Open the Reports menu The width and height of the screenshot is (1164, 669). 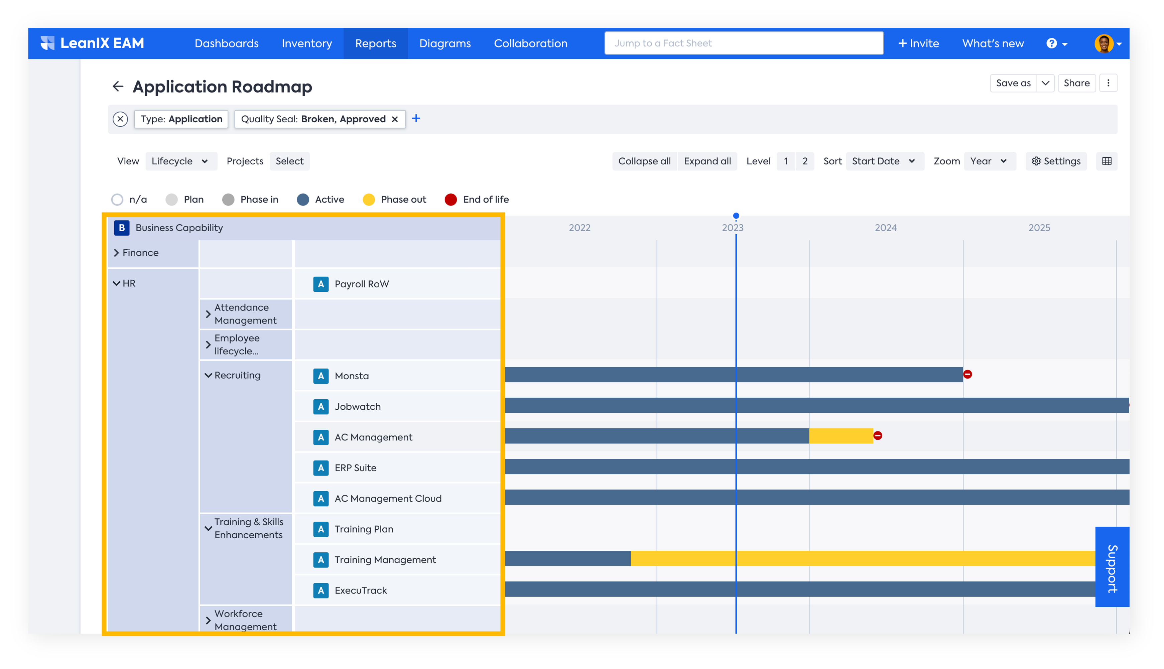tap(375, 43)
